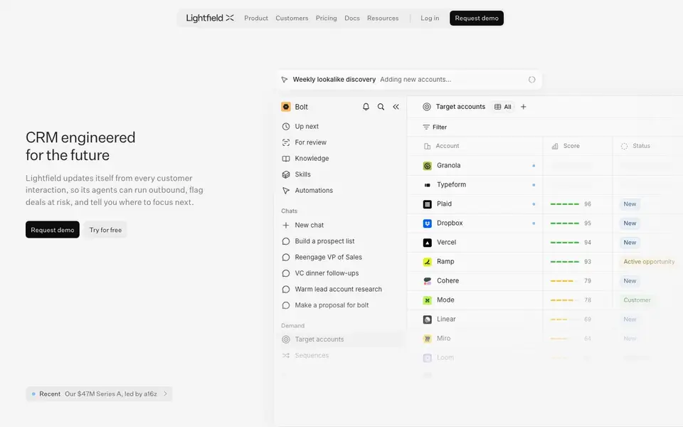Click the New status badge for Plaid
The image size is (683, 427).
click(630, 204)
